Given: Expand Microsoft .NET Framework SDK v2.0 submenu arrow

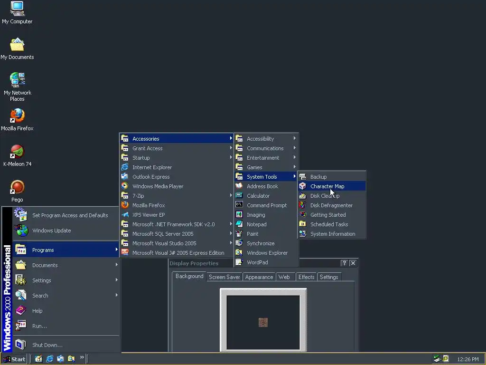Looking at the screenshot, I should pos(231,224).
